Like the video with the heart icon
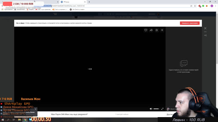Image resolution: width=218 pixels, height=122 pixels. pyautogui.click(x=146, y=30)
